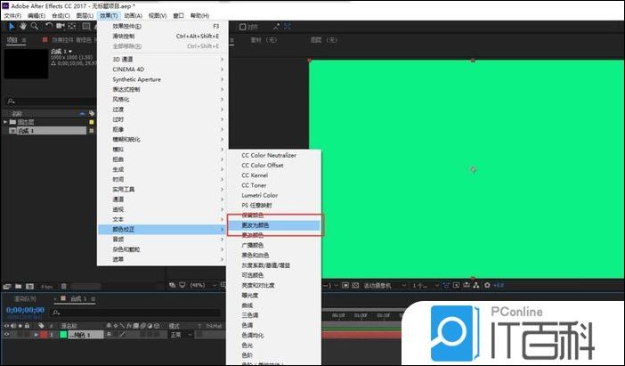Select the Rotation tool in toolbar
This screenshot has height=366, width=625.
pyautogui.click(x=47, y=27)
